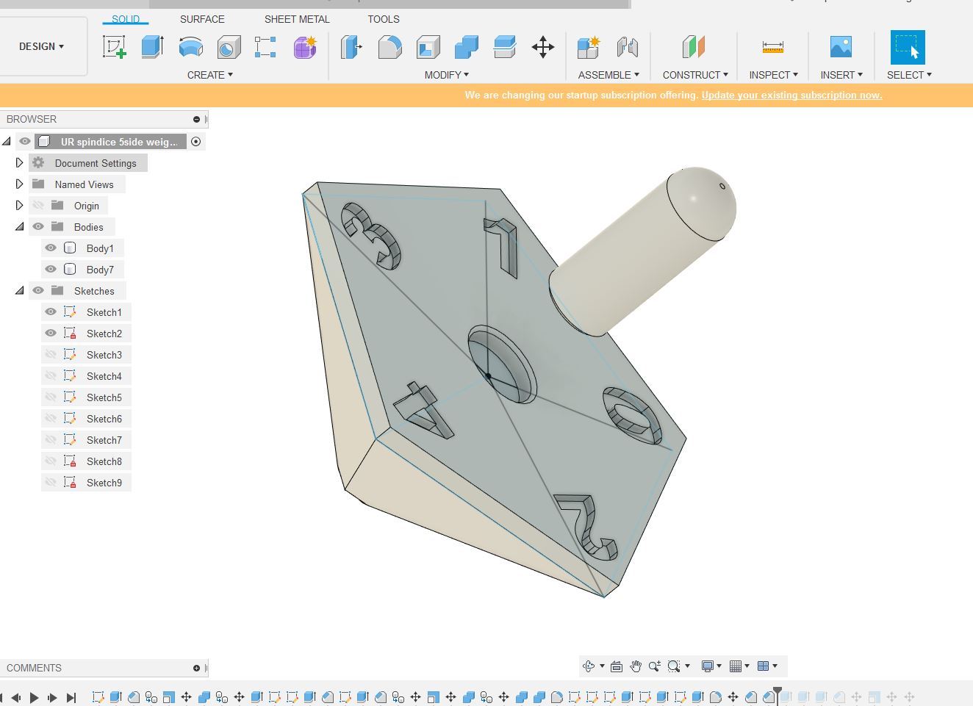The width and height of the screenshot is (973, 706).
Task: Hide Body1 using its eye icon
Action: tap(51, 248)
